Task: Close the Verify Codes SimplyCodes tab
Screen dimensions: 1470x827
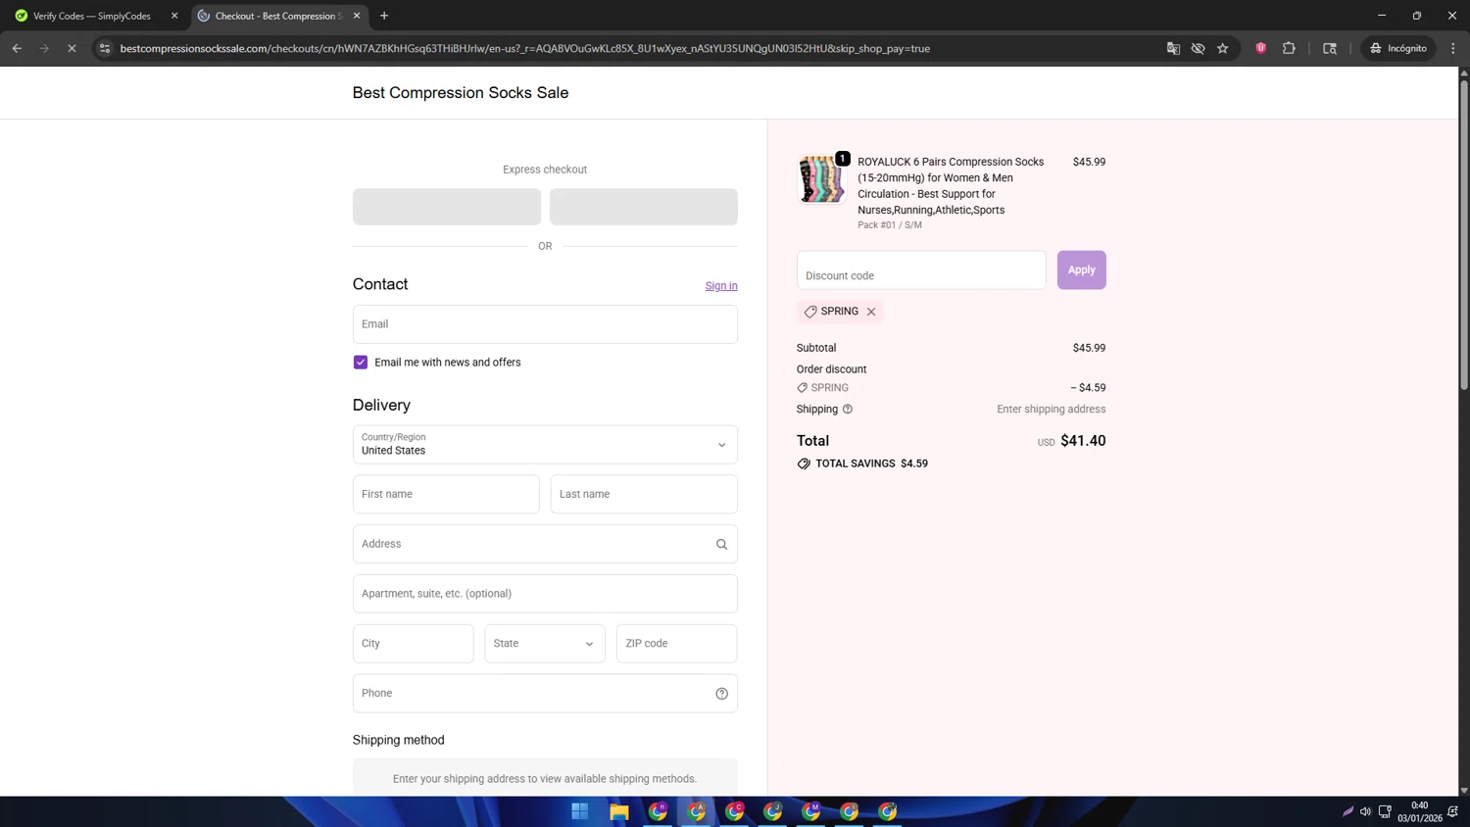Action: tap(174, 16)
